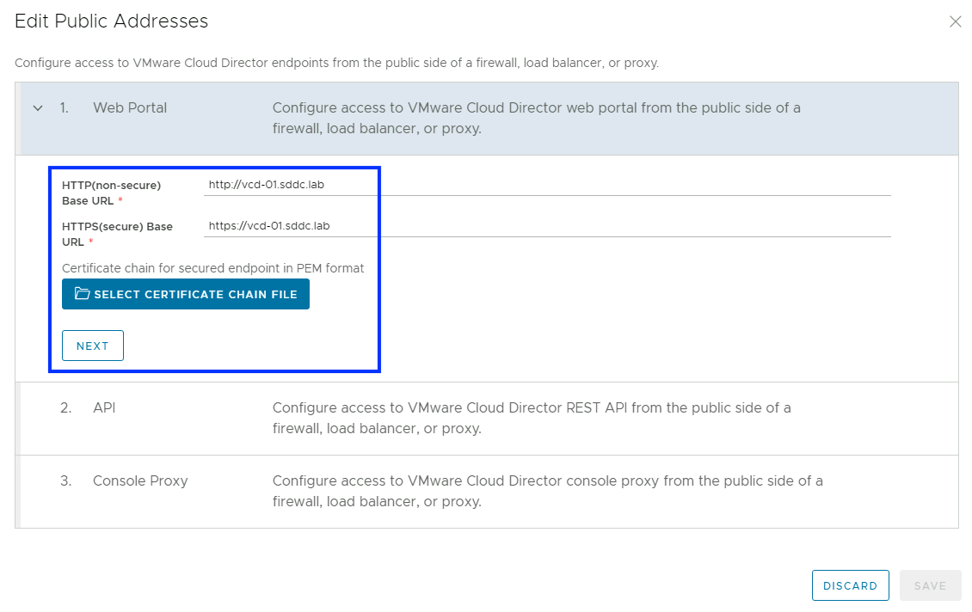Click the folder icon on certificate button
972x612 pixels.
coord(82,294)
